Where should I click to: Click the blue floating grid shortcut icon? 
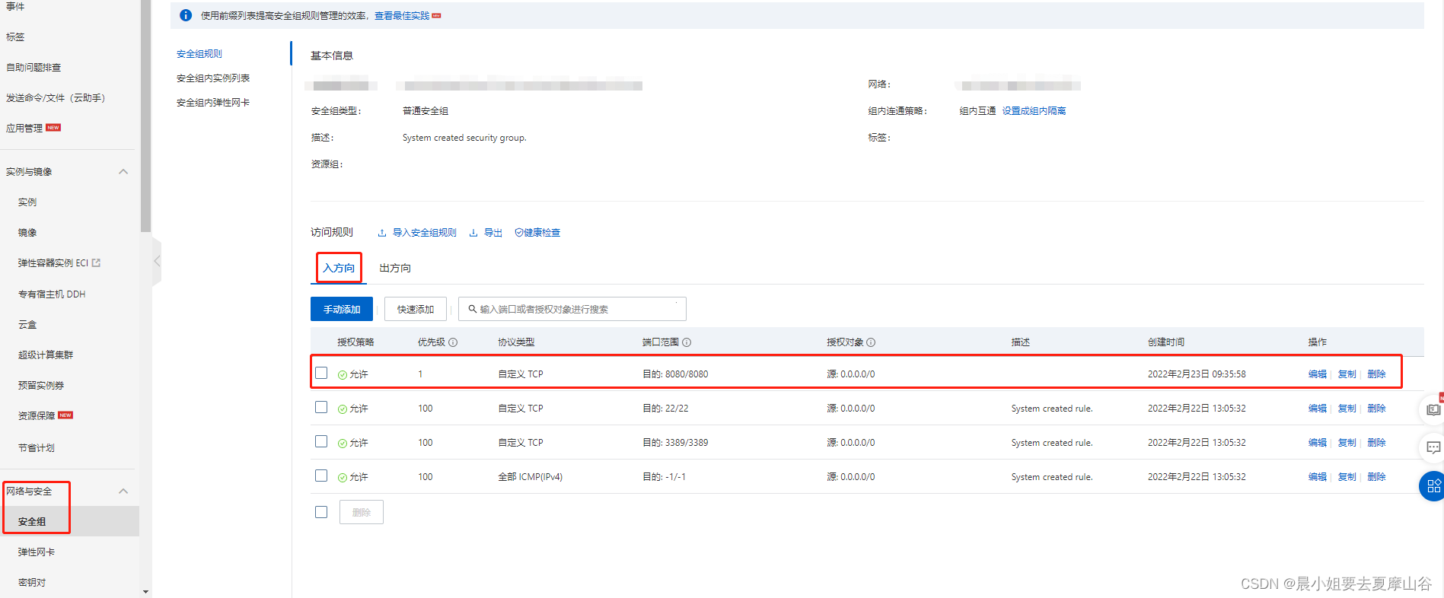(1433, 486)
